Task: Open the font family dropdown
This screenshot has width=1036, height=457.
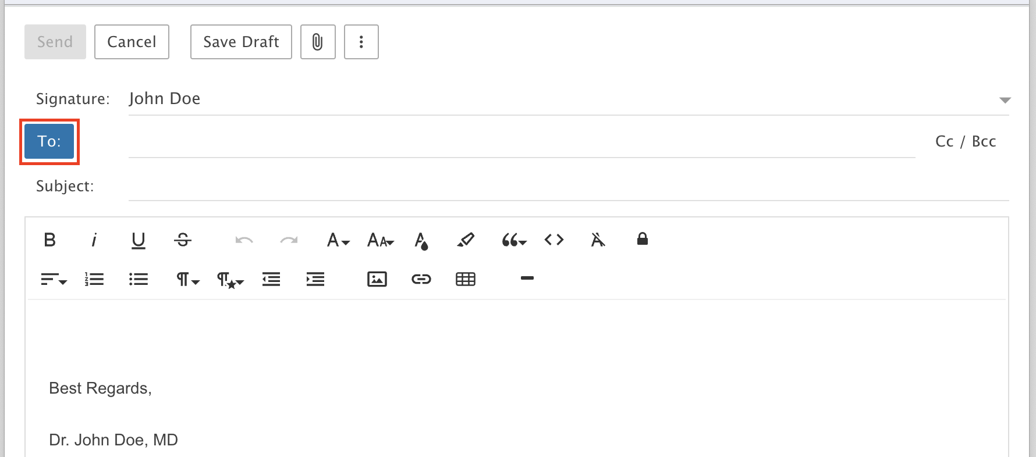Action: tap(338, 240)
